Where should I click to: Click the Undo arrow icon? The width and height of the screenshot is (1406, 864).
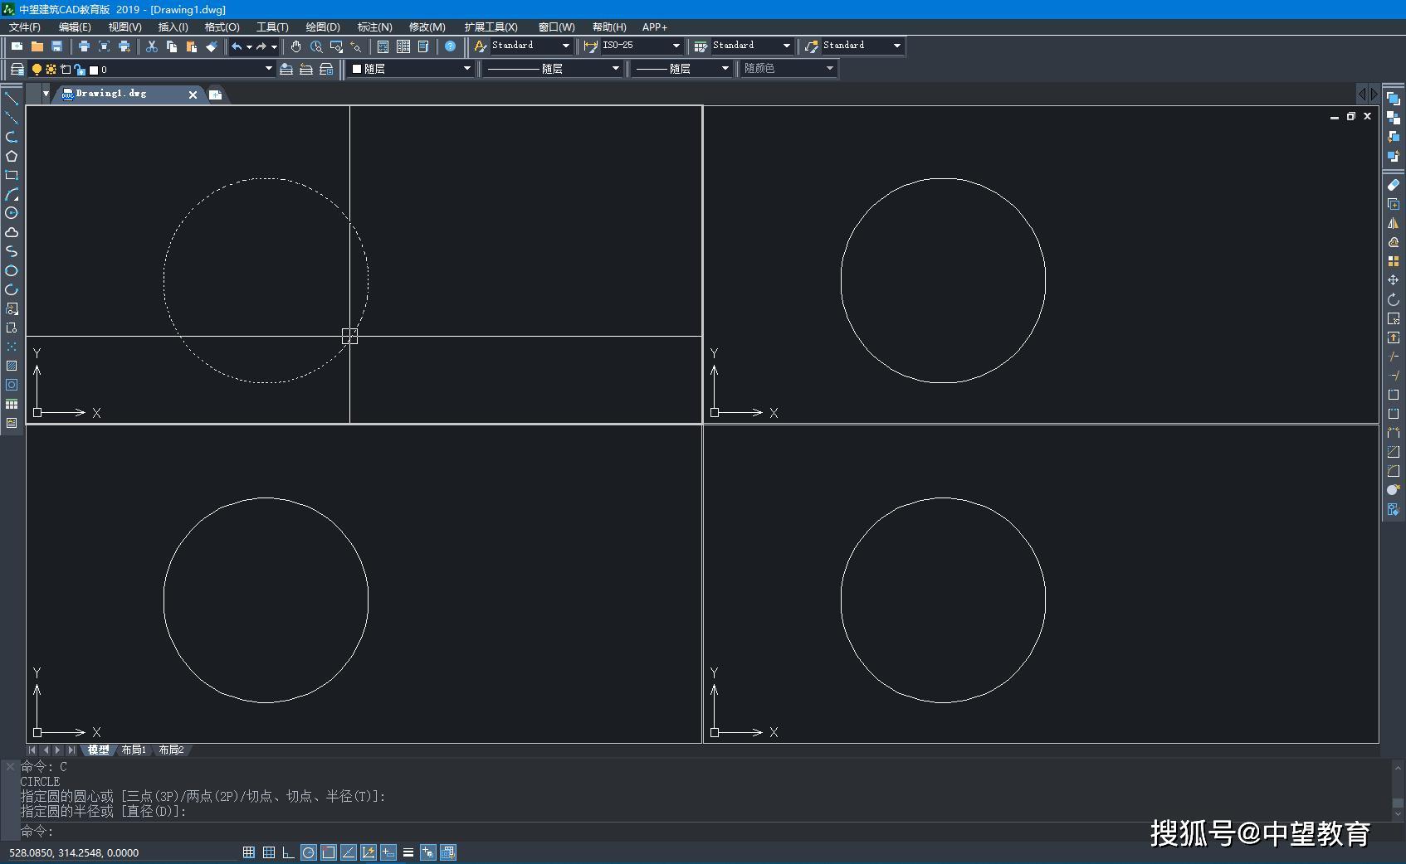pos(237,46)
